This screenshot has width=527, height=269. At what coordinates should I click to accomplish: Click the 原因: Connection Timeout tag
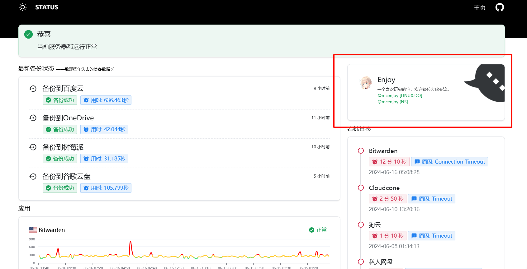[x=449, y=162]
